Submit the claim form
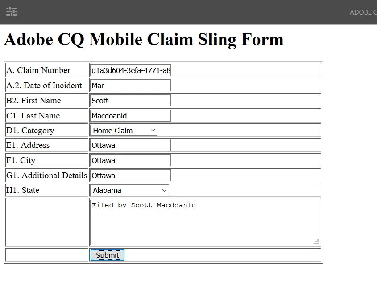Viewport: 377px width, 290px height. tap(108, 255)
